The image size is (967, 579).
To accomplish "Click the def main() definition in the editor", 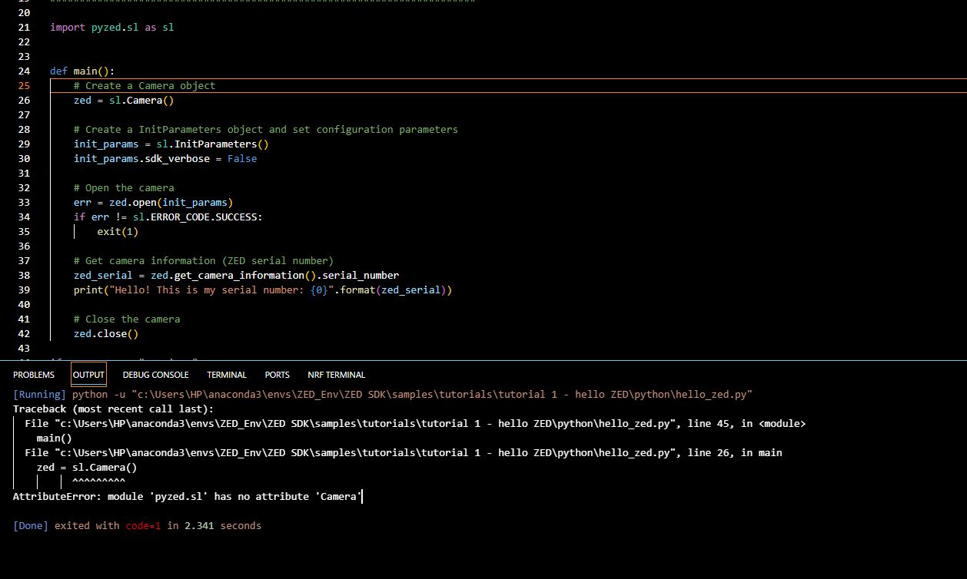I will click(82, 71).
